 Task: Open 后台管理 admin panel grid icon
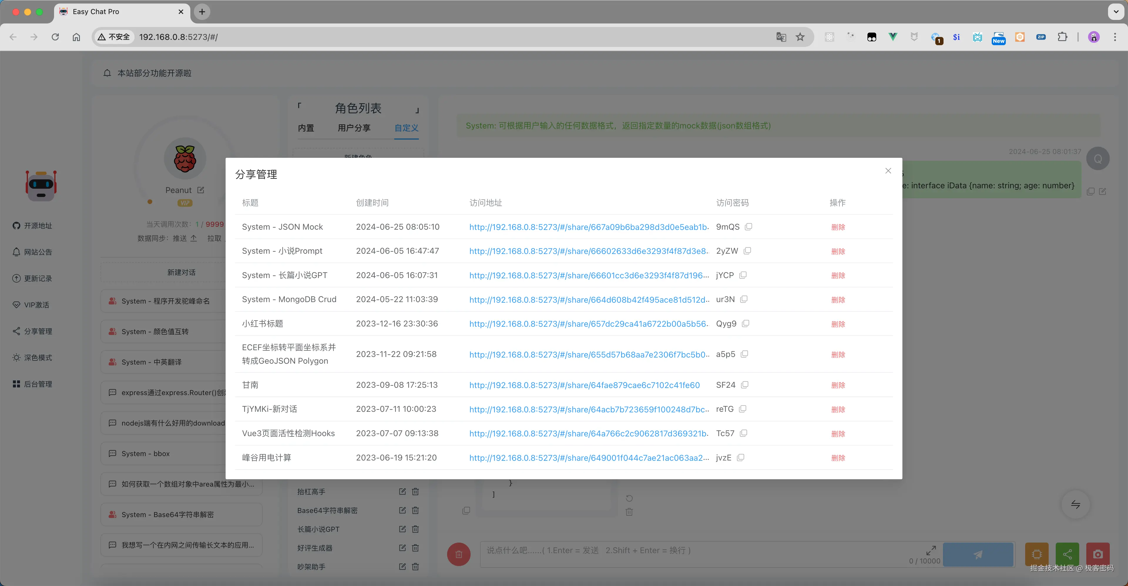pos(16,384)
